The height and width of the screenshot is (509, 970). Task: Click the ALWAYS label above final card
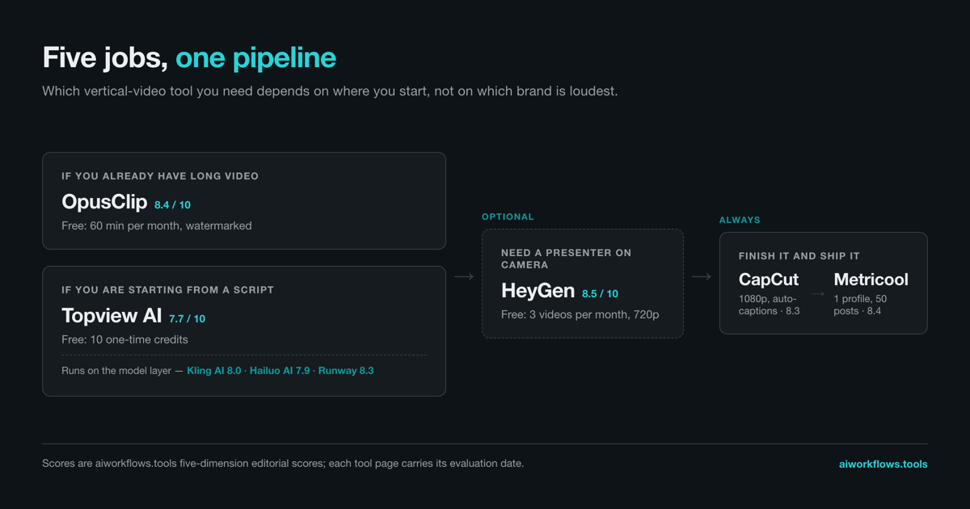(x=740, y=220)
